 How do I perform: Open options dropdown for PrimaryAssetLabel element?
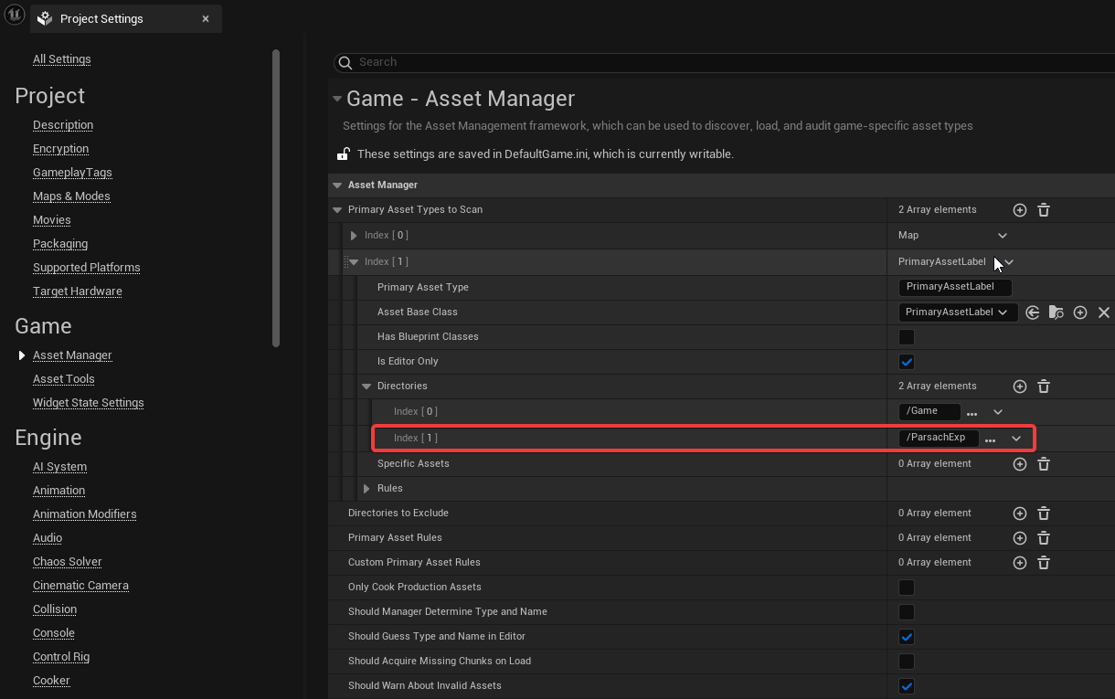coord(1009,262)
